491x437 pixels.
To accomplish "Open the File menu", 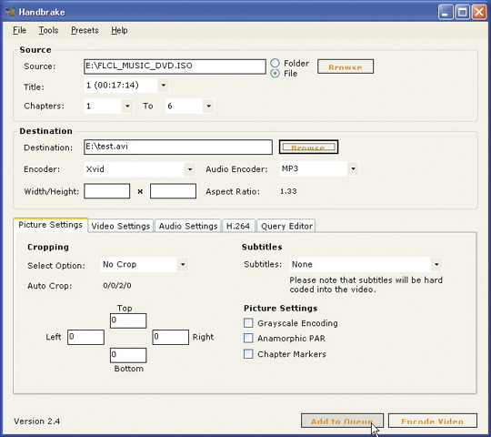I will click(x=19, y=30).
